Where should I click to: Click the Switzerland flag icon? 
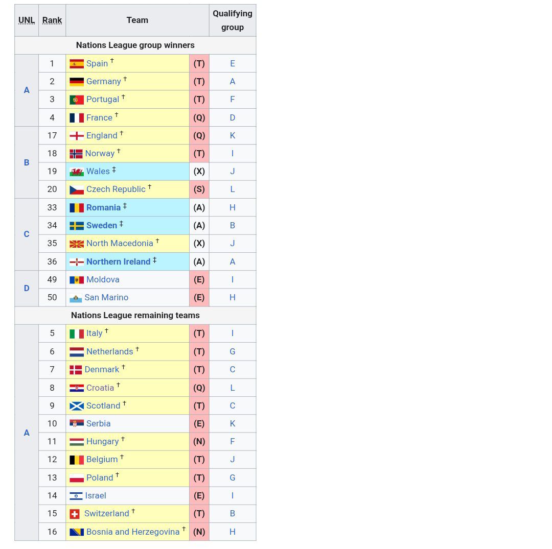point(75,513)
